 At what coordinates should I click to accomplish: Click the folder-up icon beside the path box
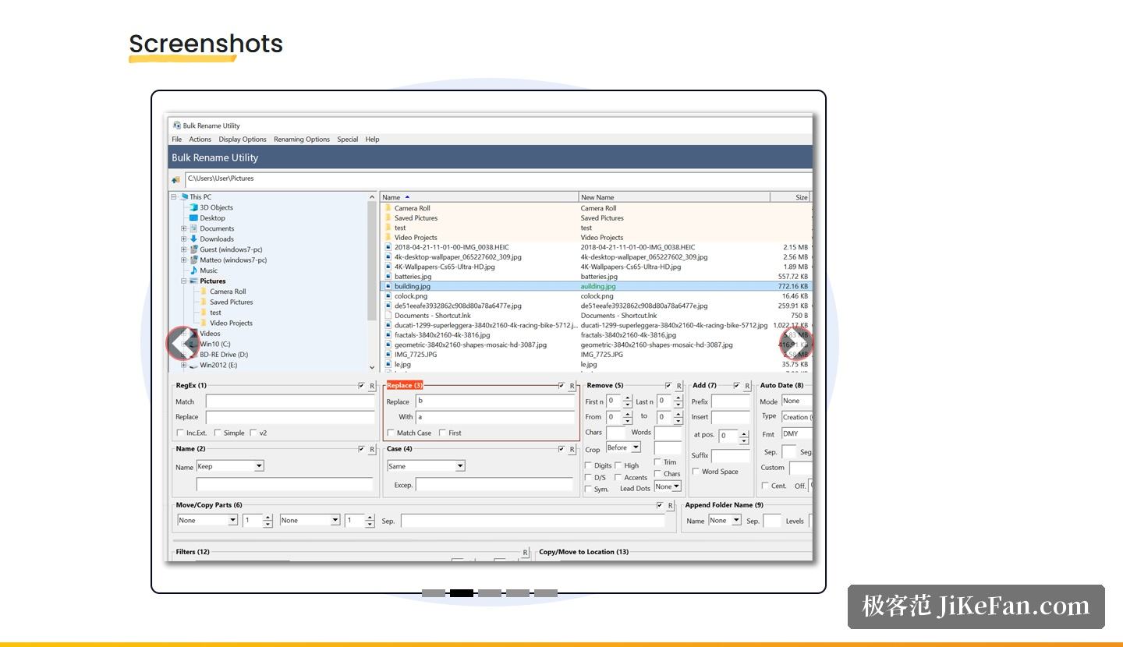pos(176,179)
